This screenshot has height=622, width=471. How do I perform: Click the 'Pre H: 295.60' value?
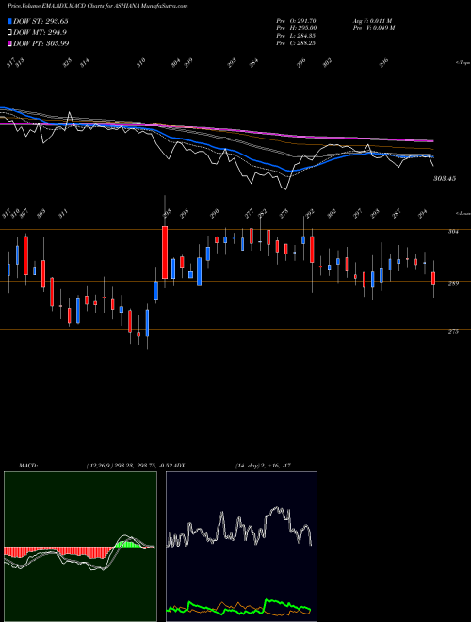[x=296, y=28]
